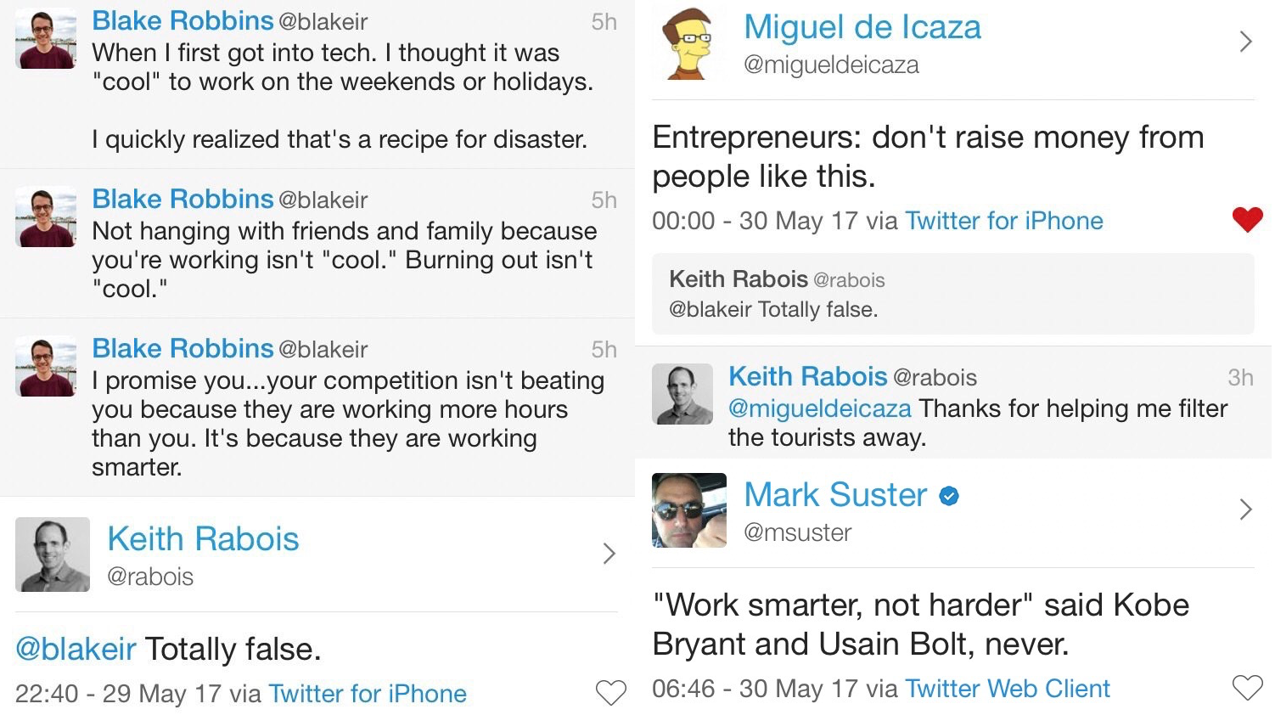1275x715 pixels.
Task: Unlike Miguel de Icaza's tweet with red heart
Action: point(1247,219)
